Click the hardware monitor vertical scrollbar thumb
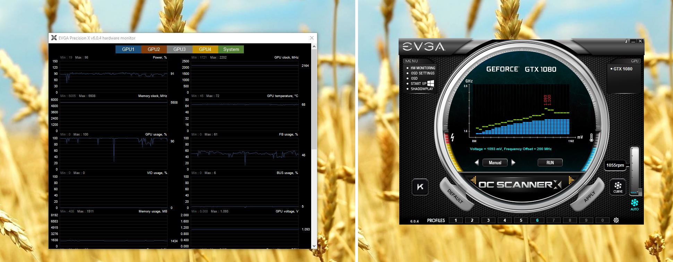Image resolution: width=673 pixels, height=262 pixels. 314,99
